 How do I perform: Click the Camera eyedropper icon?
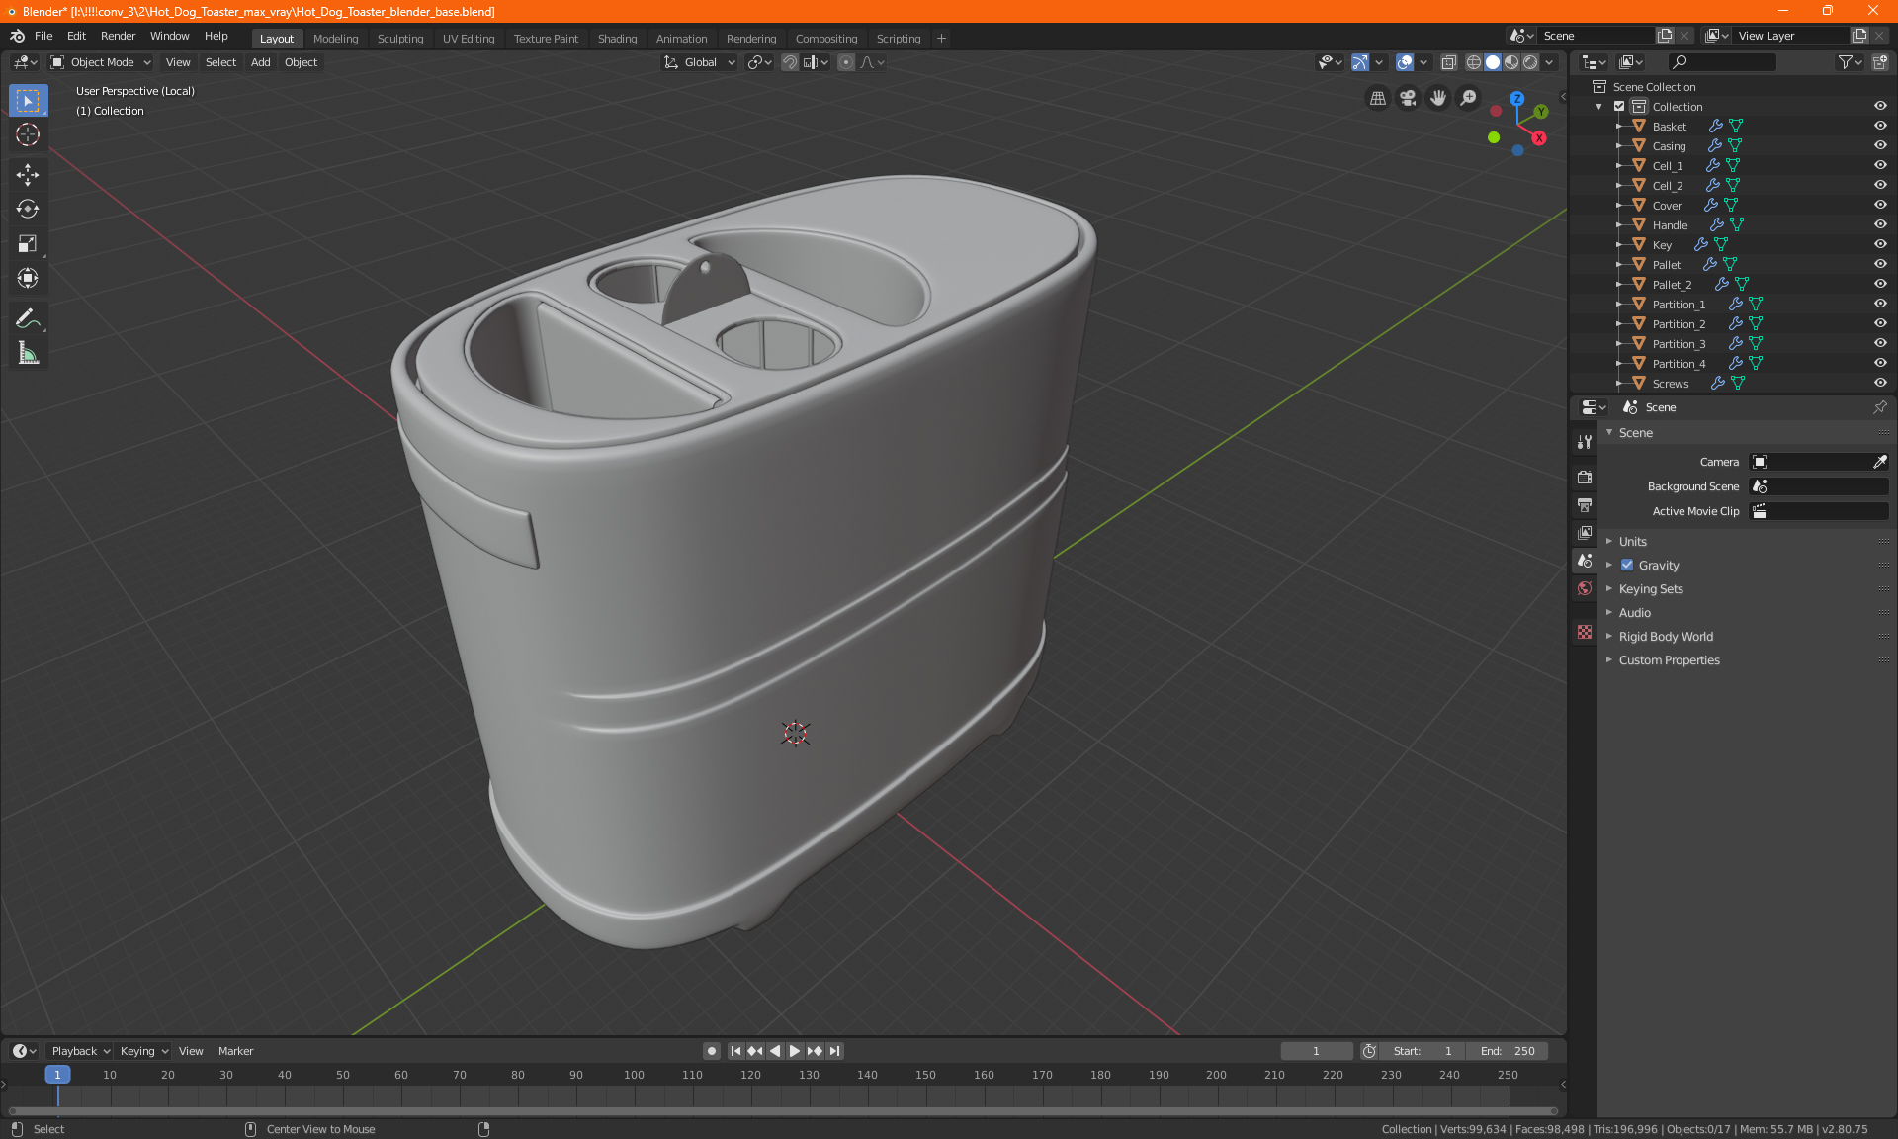[x=1879, y=462]
